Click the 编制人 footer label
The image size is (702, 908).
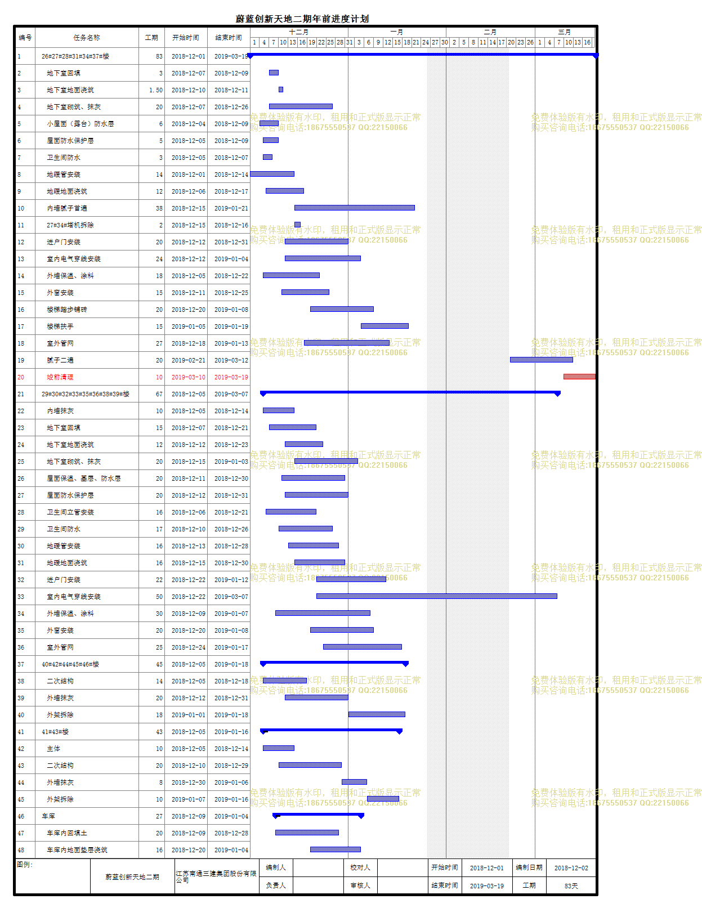click(x=276, y=868)
